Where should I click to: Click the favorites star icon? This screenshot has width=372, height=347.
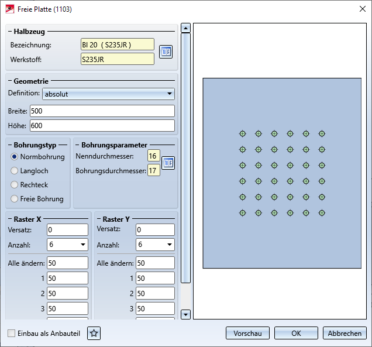pos(94,334)
